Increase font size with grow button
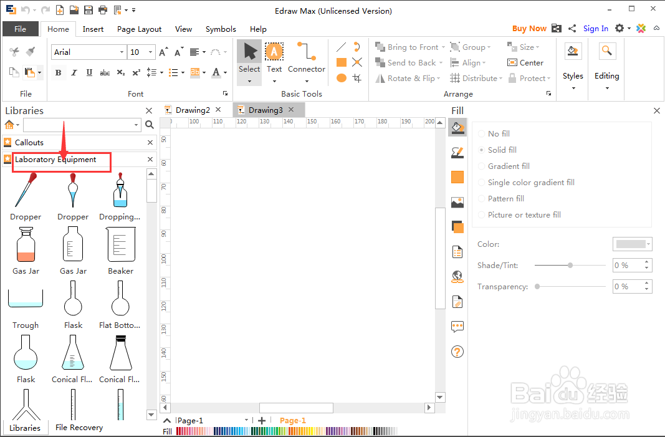 pos(164,52)
